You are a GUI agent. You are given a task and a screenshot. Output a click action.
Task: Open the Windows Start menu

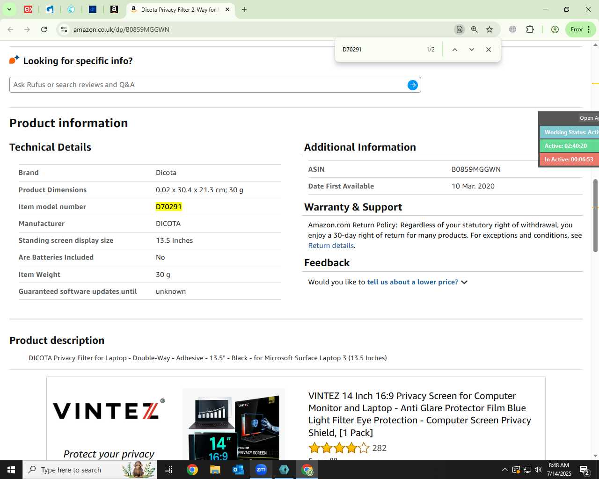point(11,470)
